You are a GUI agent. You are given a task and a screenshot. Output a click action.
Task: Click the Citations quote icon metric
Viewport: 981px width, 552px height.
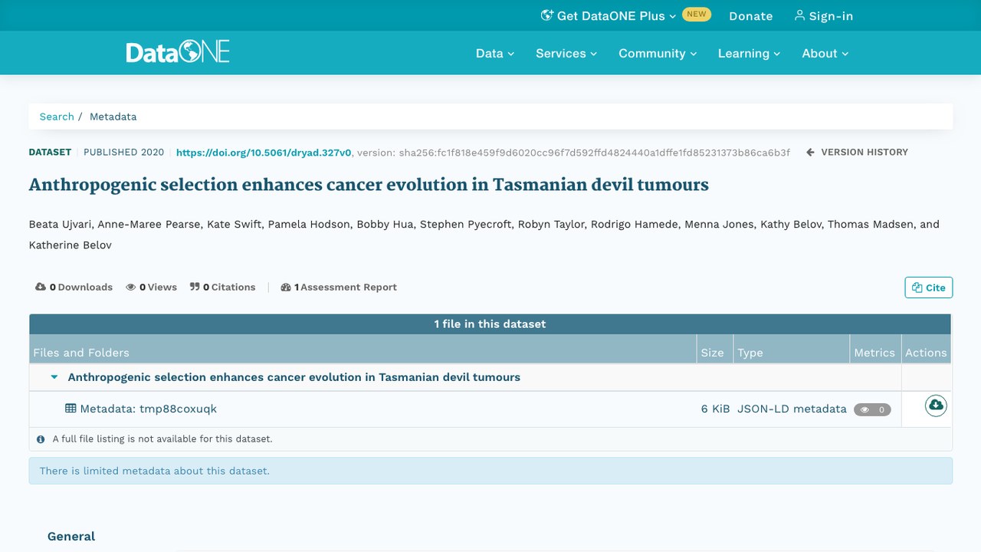[x=195, y=287]
